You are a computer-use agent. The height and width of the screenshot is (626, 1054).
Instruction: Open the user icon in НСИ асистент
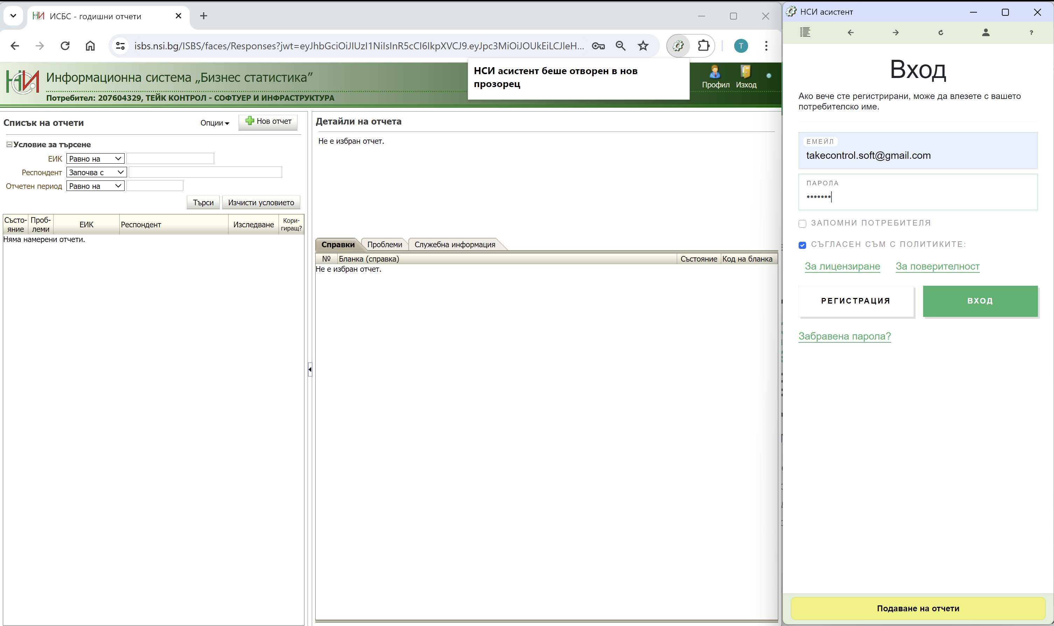(986, 33)
